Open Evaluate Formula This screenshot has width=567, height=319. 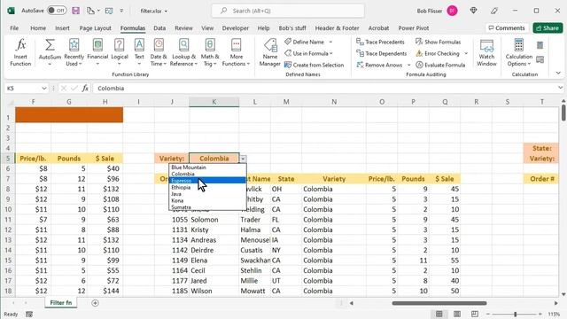[440, 65]
